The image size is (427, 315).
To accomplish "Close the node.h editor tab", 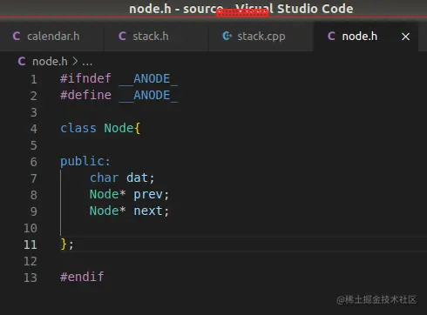I will [x=405, y=37].
